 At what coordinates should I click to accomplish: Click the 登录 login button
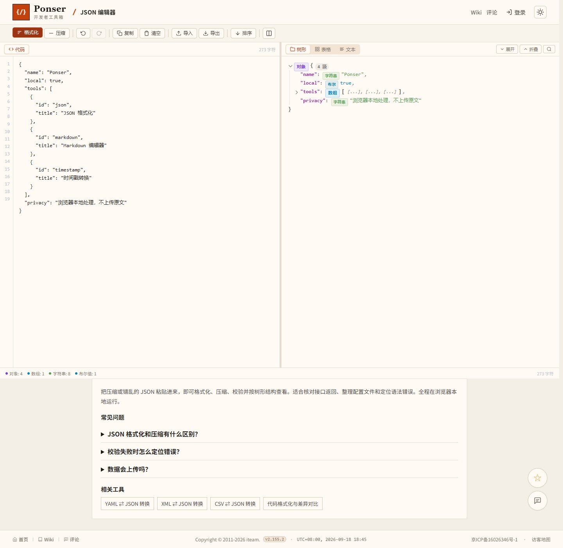click(516, 13)
